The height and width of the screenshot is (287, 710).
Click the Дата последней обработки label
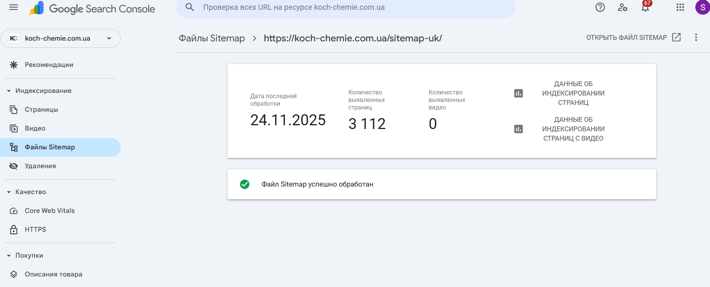click(273, 100)
